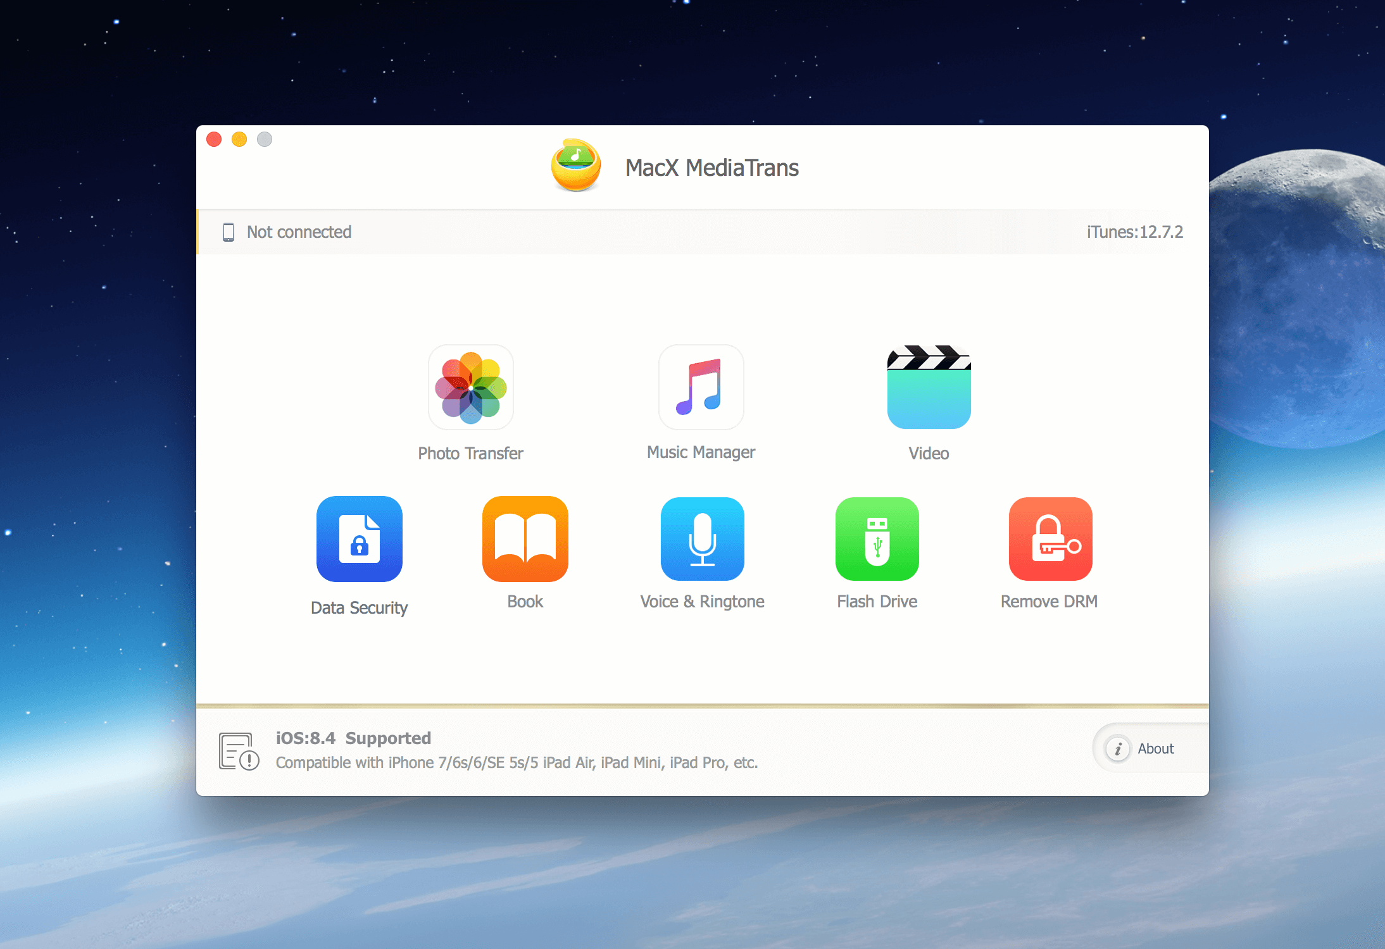Image resolution: width=1385 pixels, height=949 pixels.
Task: Click the phone device icon beside Not connected
Action: pyautogui.click(x=229, y=232)
